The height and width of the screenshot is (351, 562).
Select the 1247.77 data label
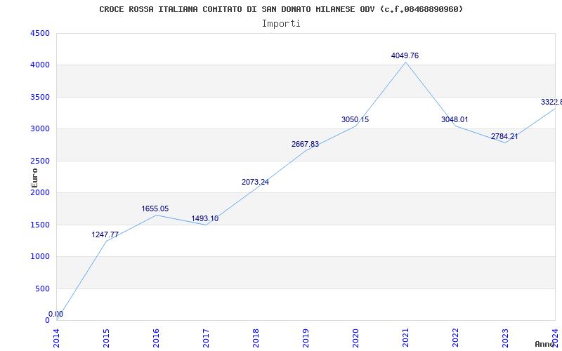tap(105, 234)
